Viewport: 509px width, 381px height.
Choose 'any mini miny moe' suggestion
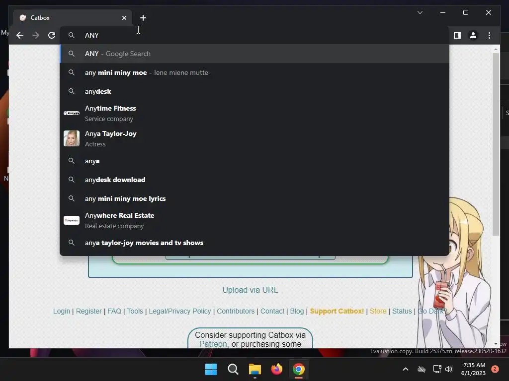254,72
